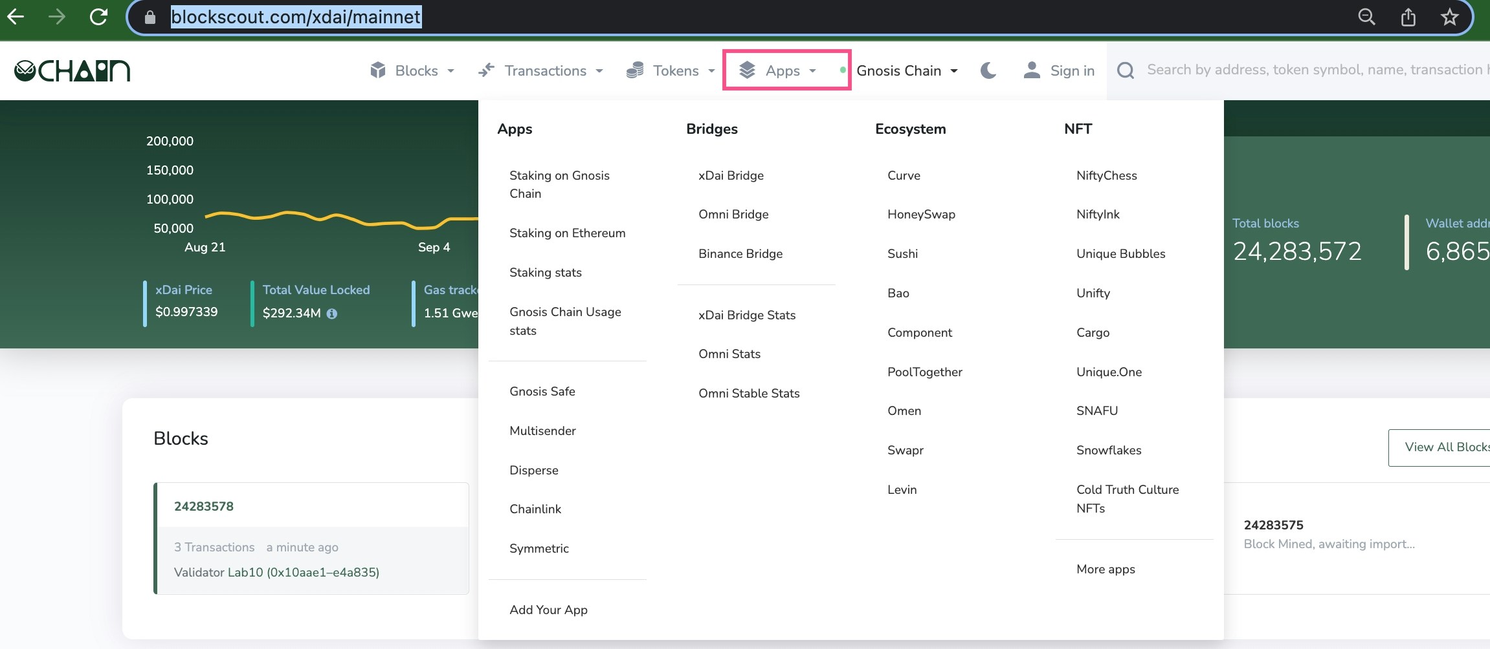Select Symmetric from Apps menu
The image size is (1490, 649).
coord(539,548)
